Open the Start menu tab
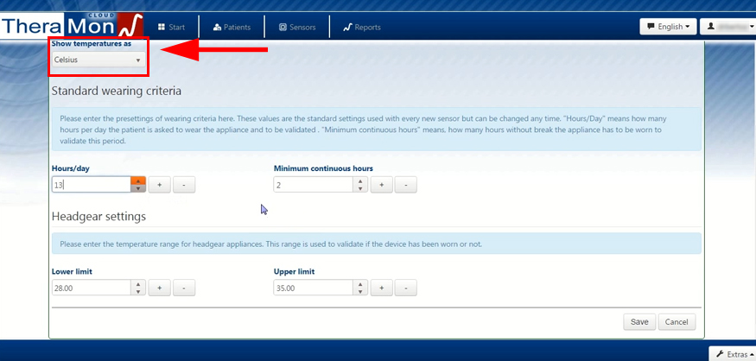Image resolution: width=756 pixels, height=361 pixels. [x=171, y=27]
